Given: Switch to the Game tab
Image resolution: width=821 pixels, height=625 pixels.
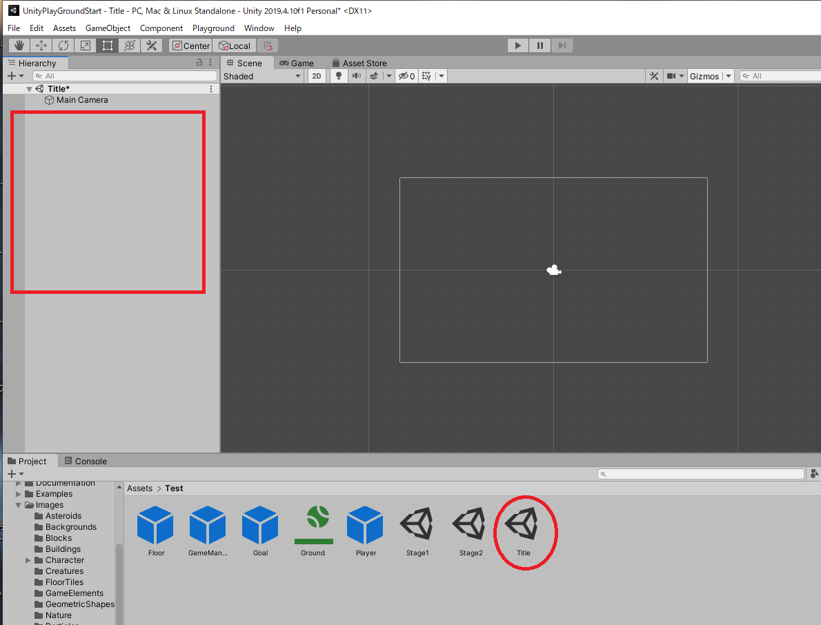Looking at the screenshot, I should coord(297,63).
